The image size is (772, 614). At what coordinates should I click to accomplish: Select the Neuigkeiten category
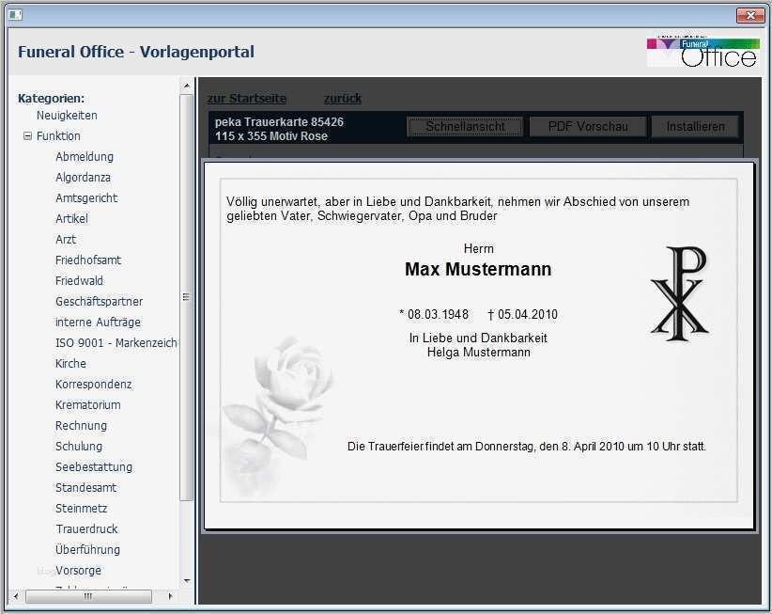pos(66,115)
